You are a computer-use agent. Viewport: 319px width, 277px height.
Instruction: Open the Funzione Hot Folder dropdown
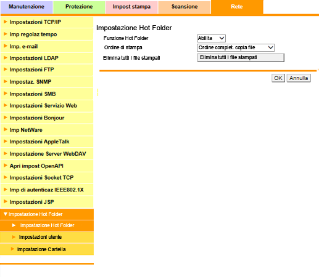[211, 38]
